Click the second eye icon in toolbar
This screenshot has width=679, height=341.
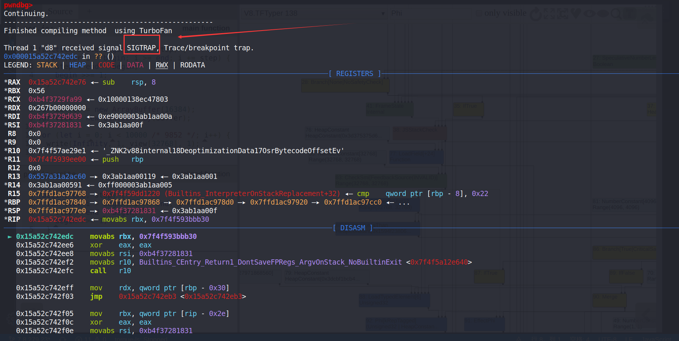point(602,14)
